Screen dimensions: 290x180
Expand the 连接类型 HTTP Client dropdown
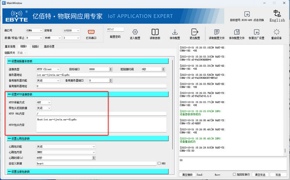click(x=48, y=69)
